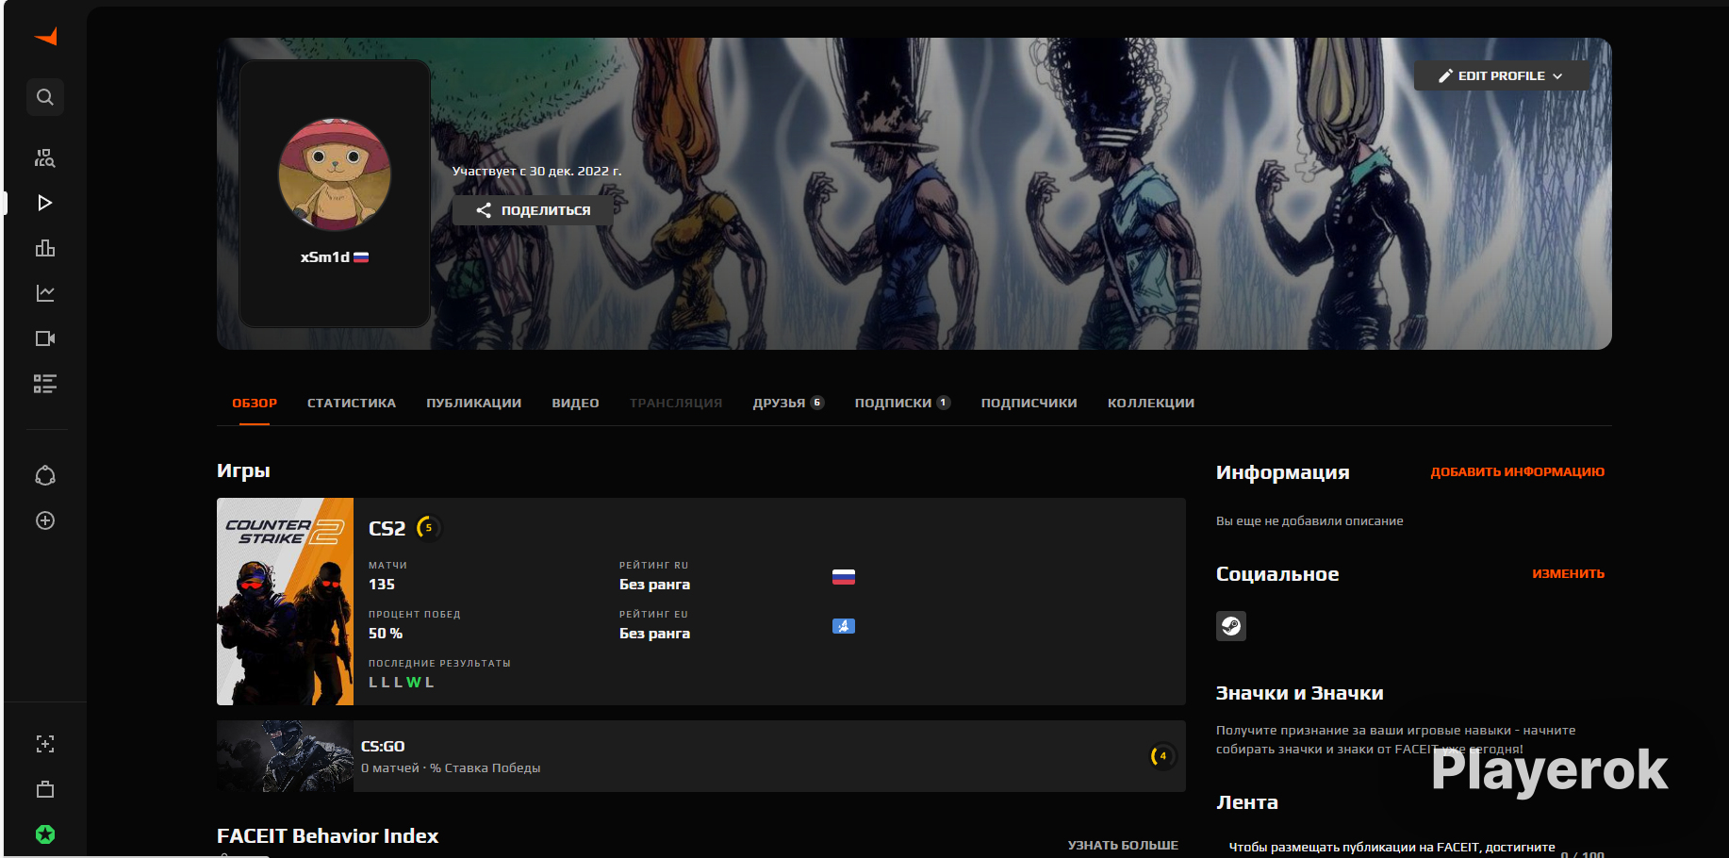
Task: Open the party finder sidebar icon
Action: (45, 157)
